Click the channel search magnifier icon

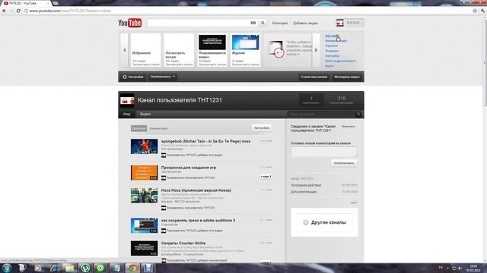[x=358, y=115]
